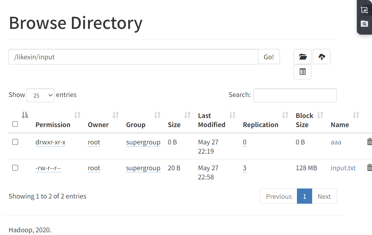Screen dimensions: 372x235
Task: Open the Show entries count dropdown
Action: tap(40, 95)
